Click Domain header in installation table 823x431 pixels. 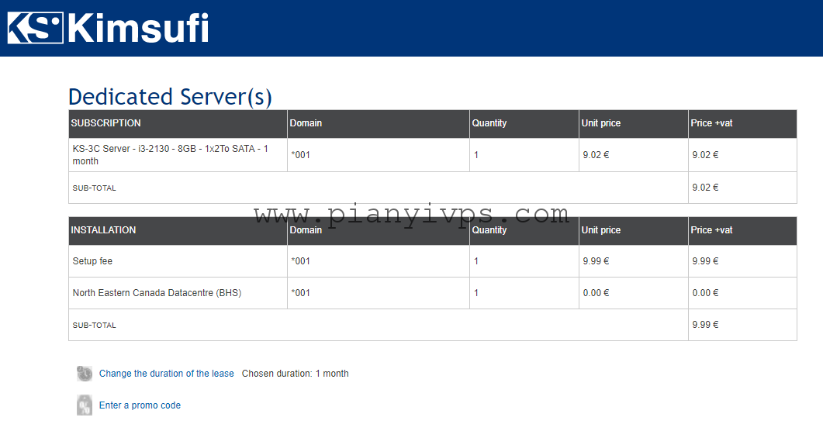pyautogui.click(x=379, y=231)
